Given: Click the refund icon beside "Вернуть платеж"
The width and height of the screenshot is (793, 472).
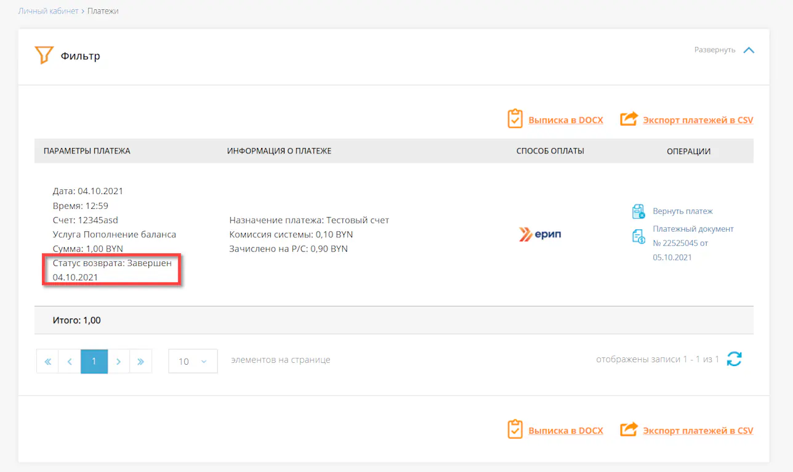Looking at the screenshot, I should click(638, 211).
